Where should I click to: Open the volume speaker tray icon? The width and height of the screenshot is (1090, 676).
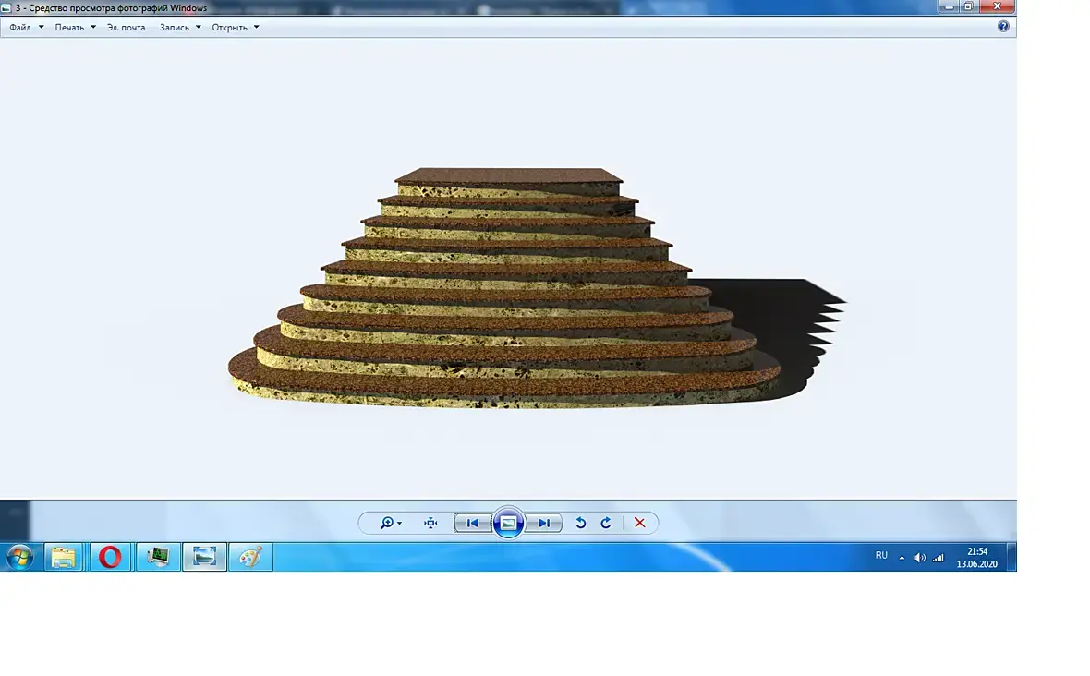point(920,558)
